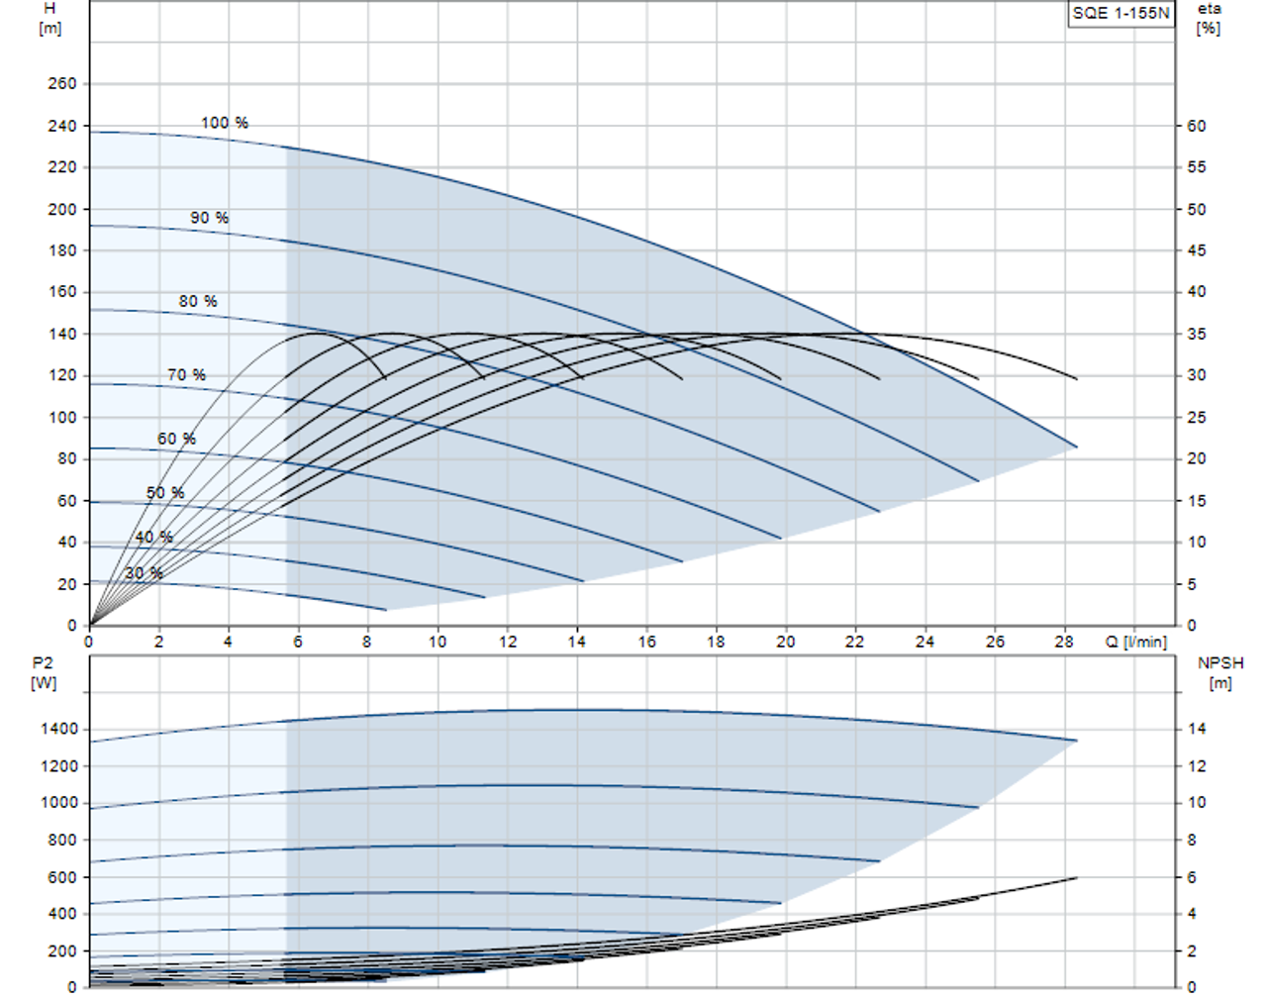The height and width of the screenshot is (1000, 1267).
Task: Click the 28 tick on Q axis
Action: (1064, 642)
